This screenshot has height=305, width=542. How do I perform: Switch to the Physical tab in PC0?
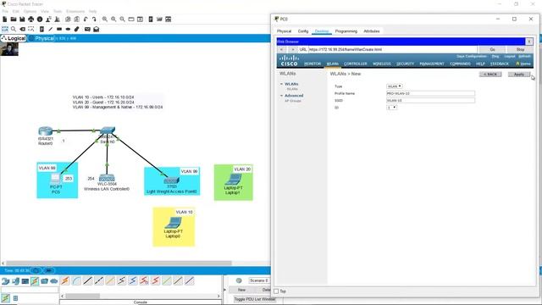point(285,31)
